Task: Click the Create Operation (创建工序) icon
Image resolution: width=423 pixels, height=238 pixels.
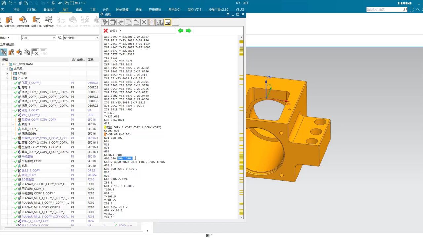Action: coord(36,20)
